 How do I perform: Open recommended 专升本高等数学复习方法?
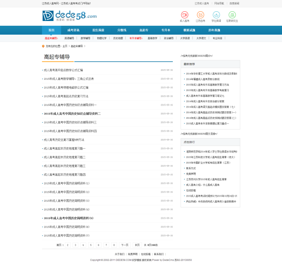(207, 85)
